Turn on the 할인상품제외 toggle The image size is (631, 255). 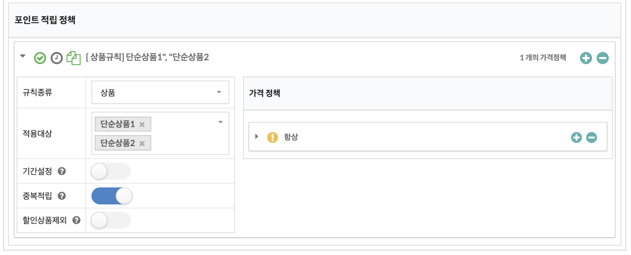pos(111,221)
